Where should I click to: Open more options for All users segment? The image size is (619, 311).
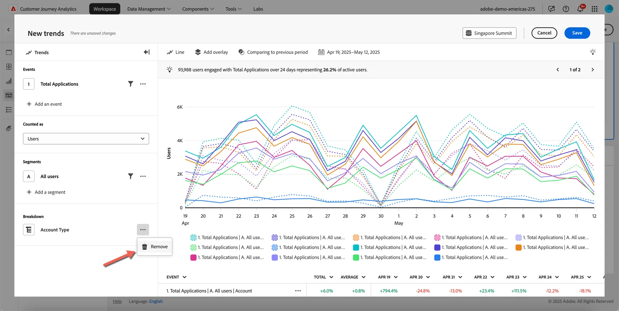[x=143, y=176]
